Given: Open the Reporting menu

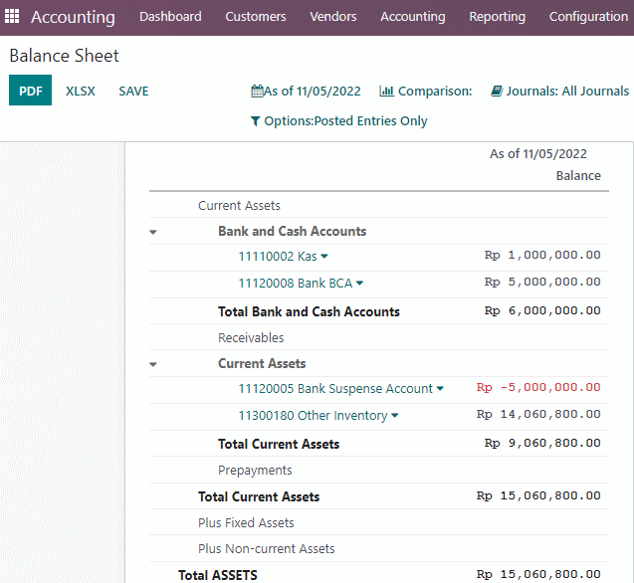Looking at the screenshot, I should (x=497, y=17).
